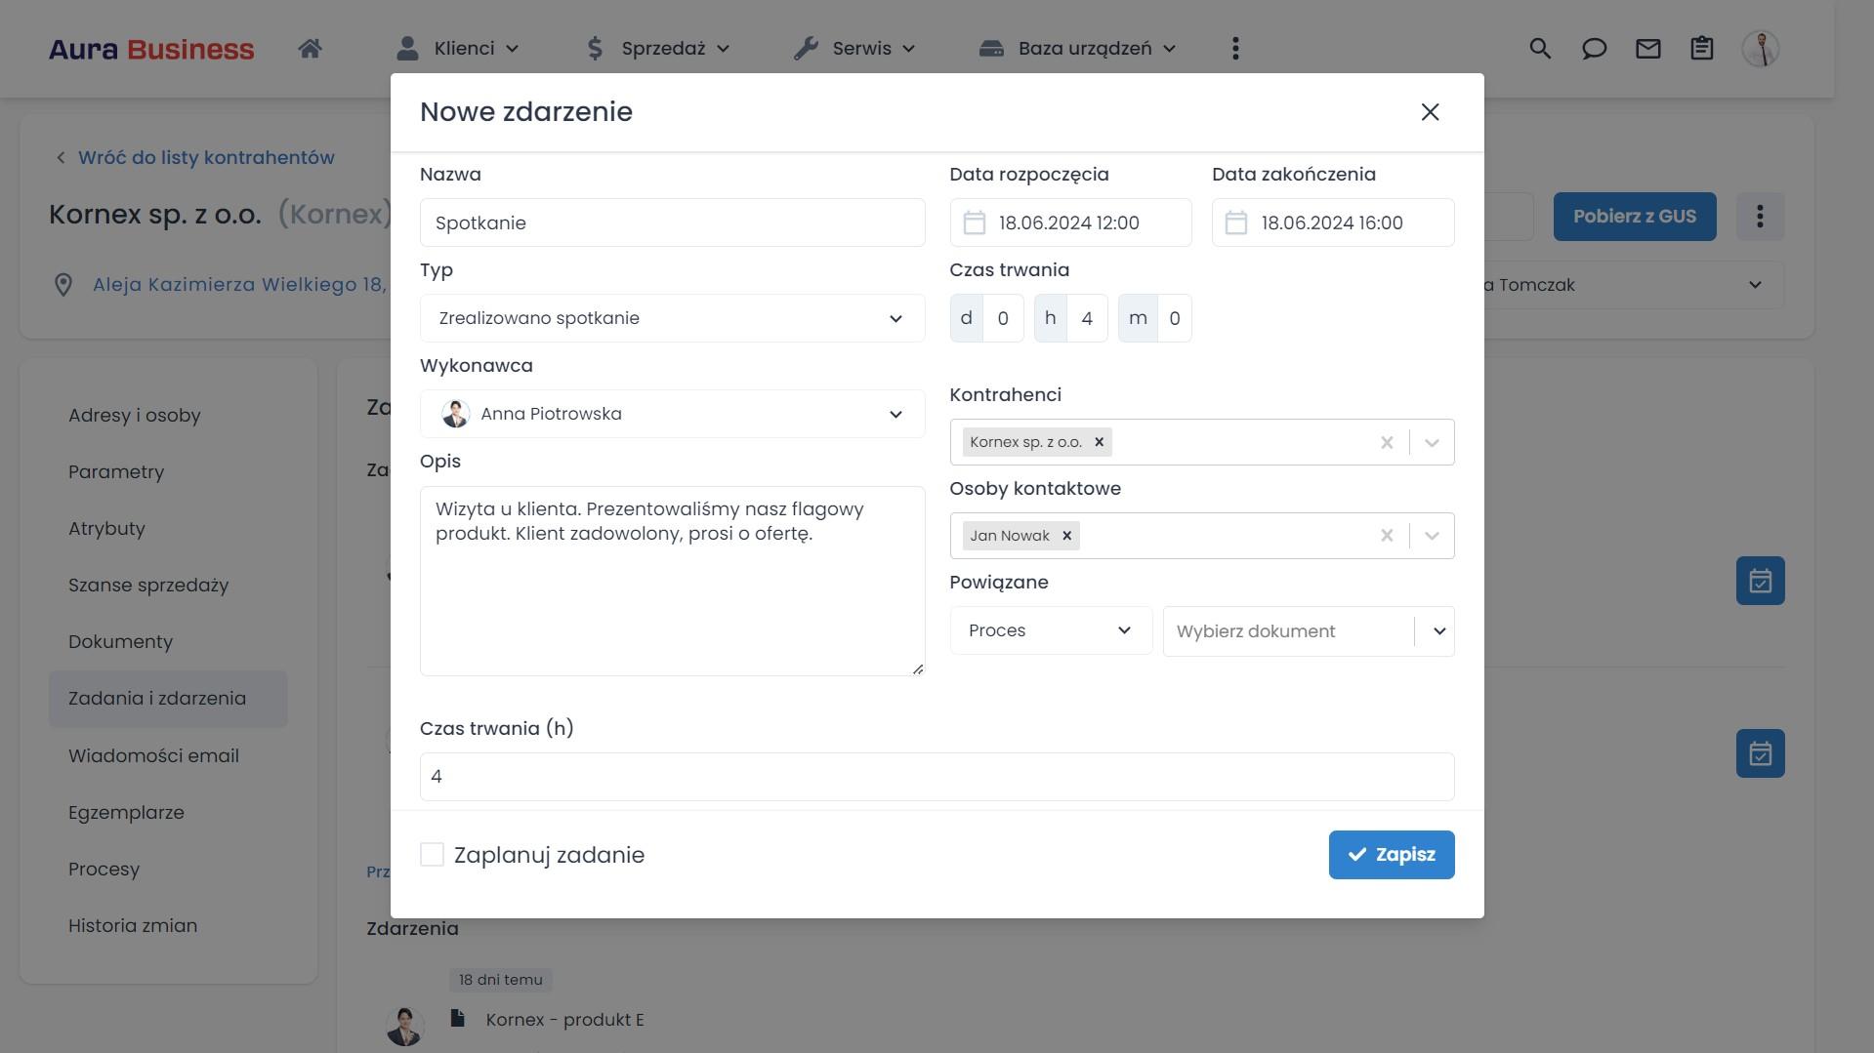Screen dimensions: 1874x1053
Task: Open the Baza urządzeń menu
Action: 1078,48
